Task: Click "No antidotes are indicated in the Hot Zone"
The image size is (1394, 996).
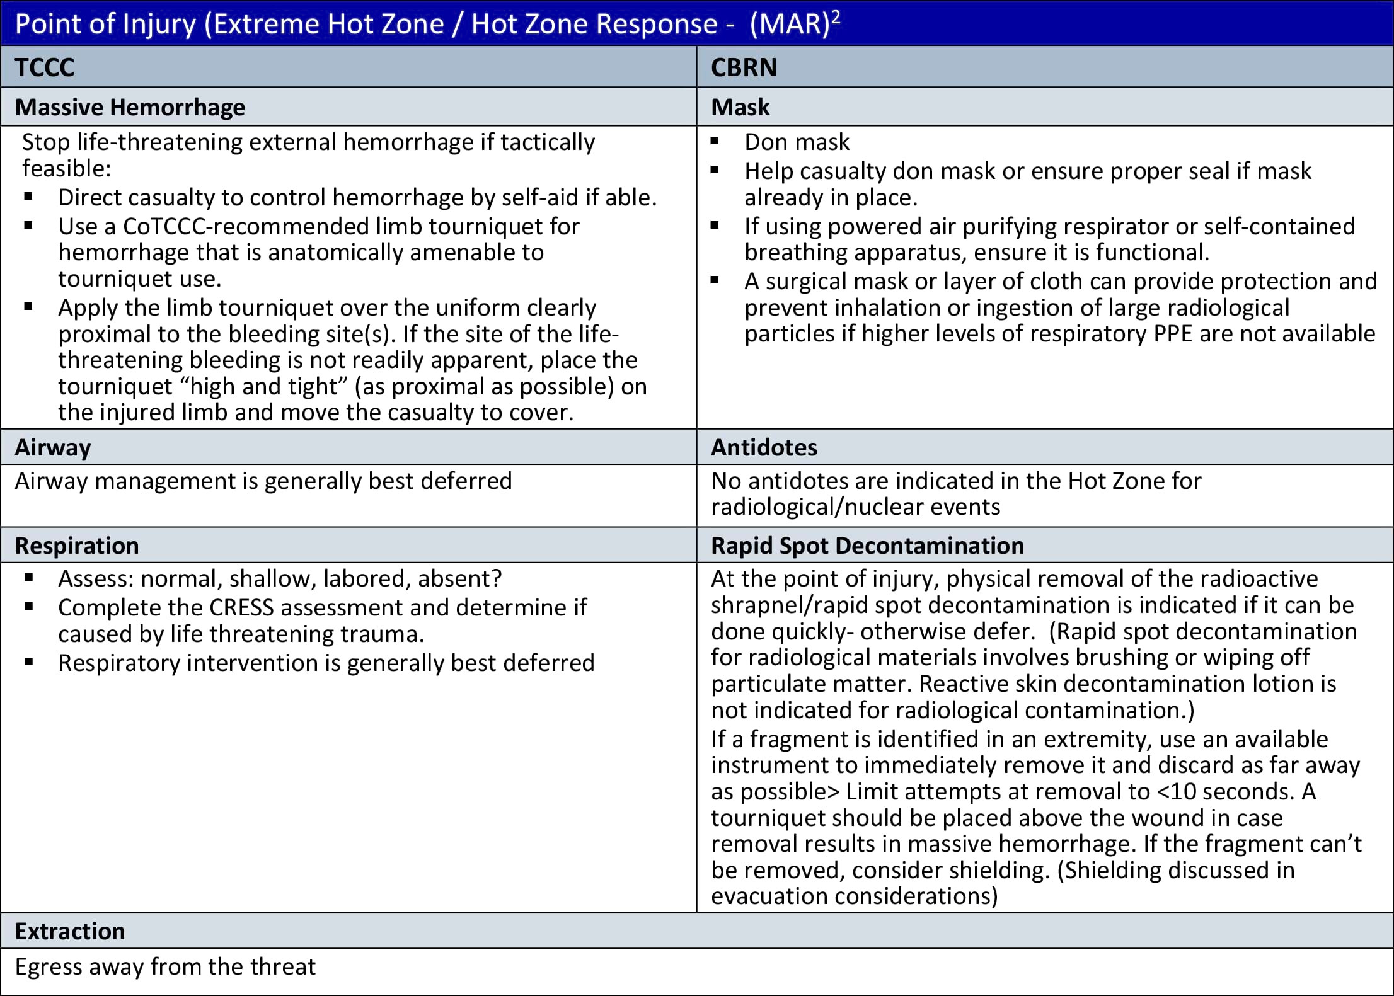Action: click(x=956, y=493)
